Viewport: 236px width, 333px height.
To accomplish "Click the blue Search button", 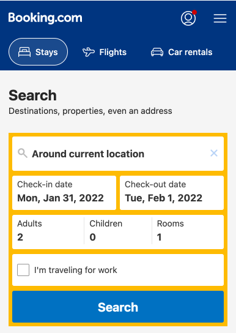I will 118,307.
